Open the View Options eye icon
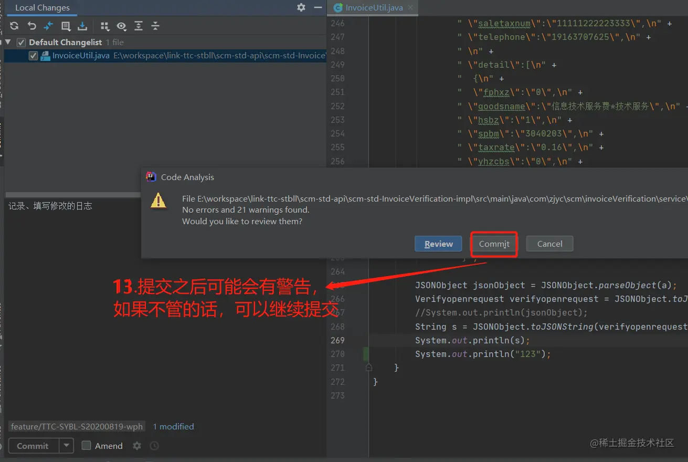 [122, 26]
